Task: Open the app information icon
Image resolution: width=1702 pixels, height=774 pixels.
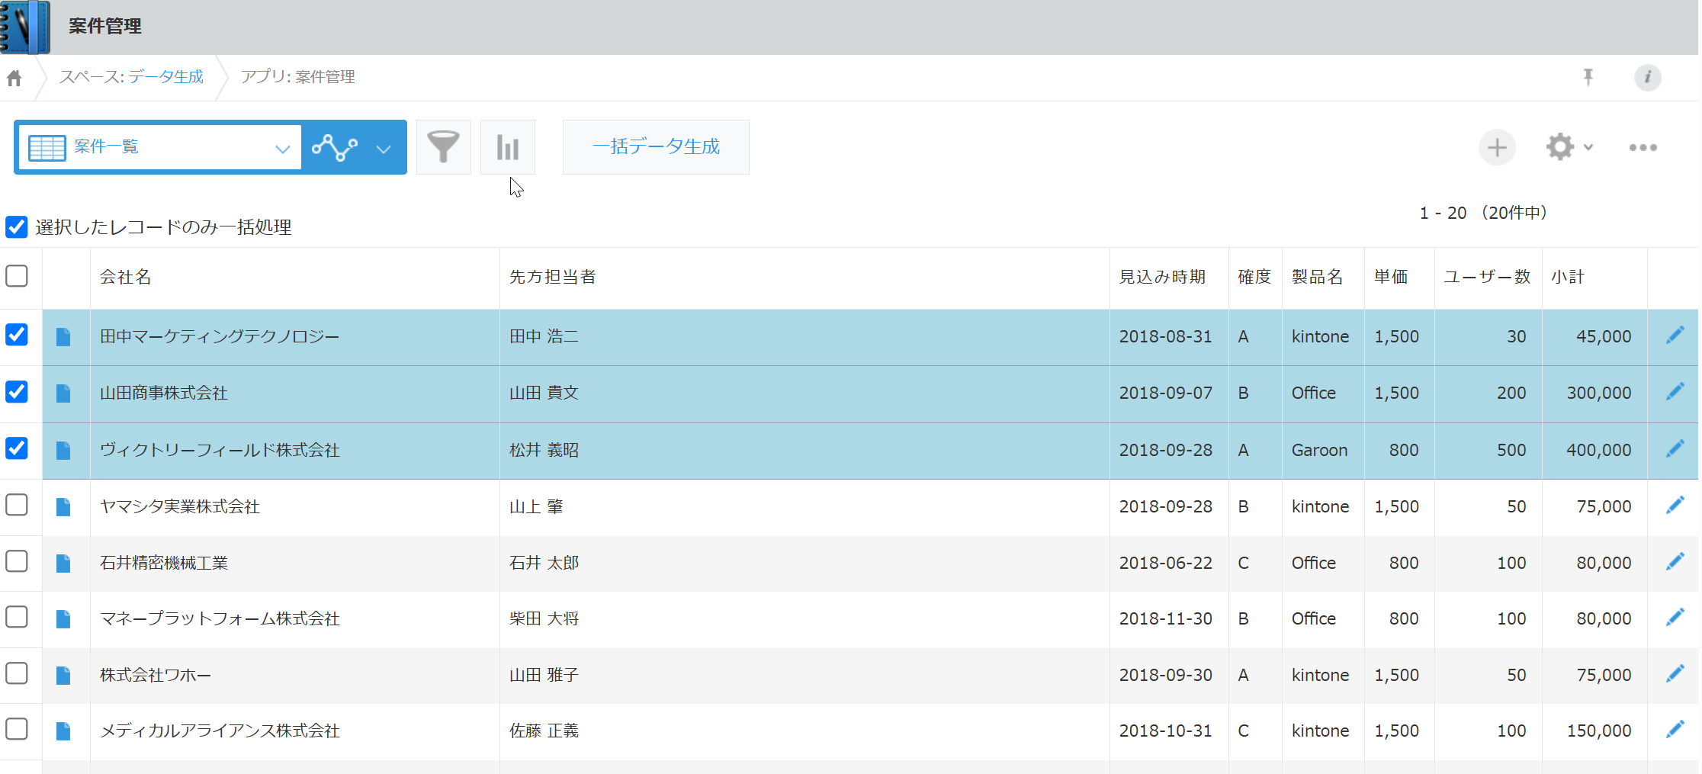Action: pos(1647,77)
